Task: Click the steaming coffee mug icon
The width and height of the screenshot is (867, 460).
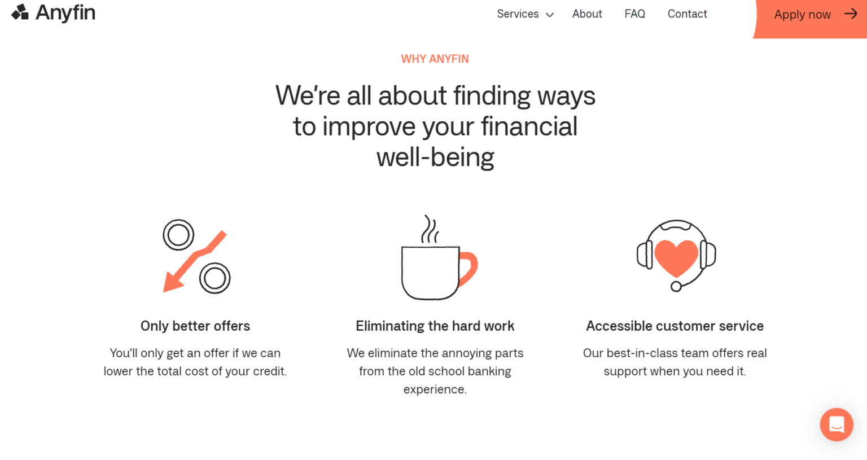Action: point(439,257)
